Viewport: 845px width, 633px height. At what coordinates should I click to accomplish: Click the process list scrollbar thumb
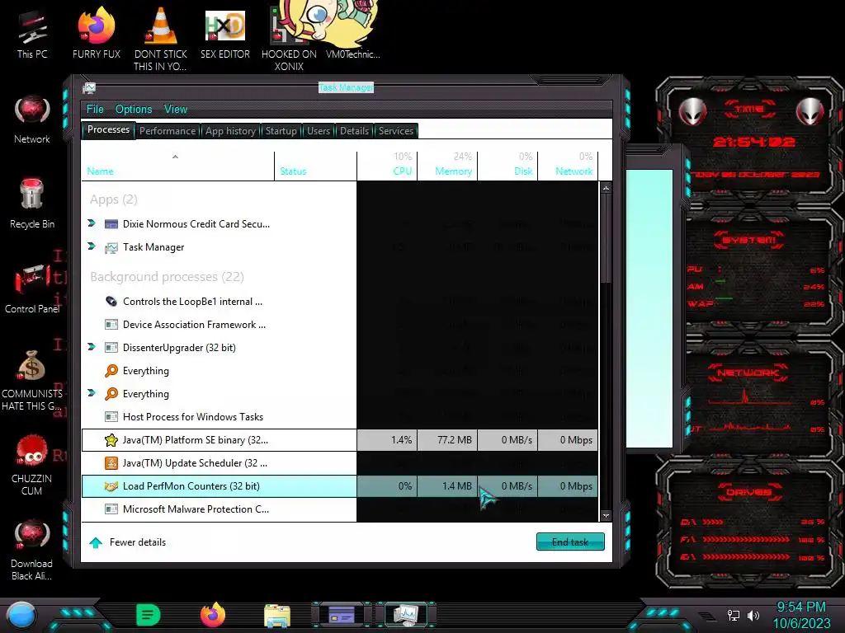click(x=606, y=238)
